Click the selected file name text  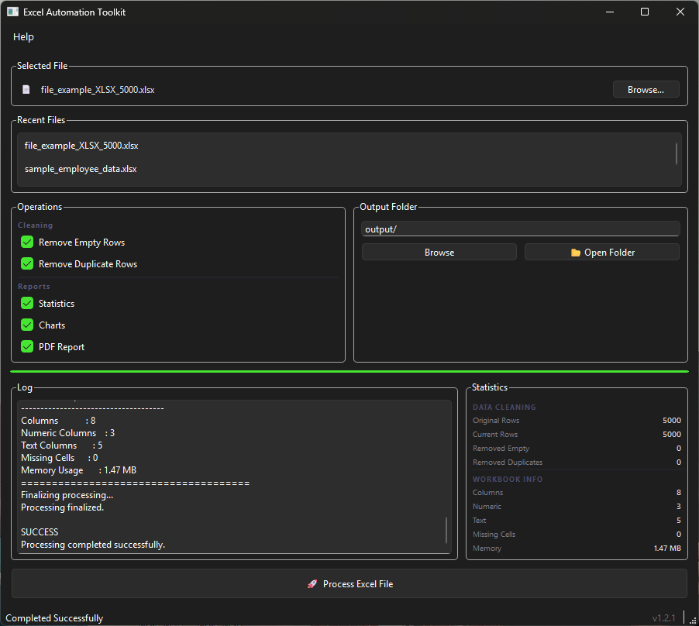[x=98, y=90]
